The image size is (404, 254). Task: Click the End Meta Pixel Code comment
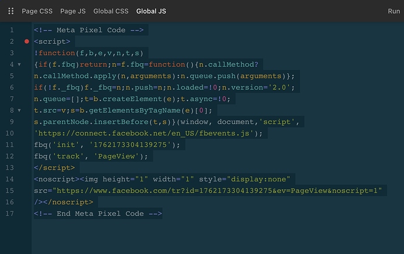(x=98, y=214)
